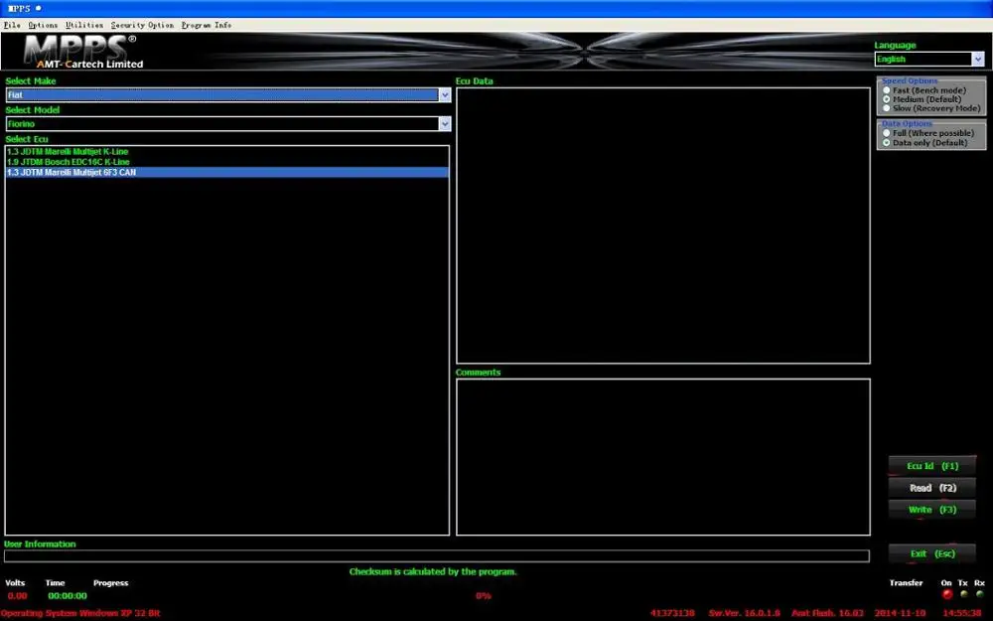
Task: Click the red On indicator light
Action: click(x=946, y=594)
